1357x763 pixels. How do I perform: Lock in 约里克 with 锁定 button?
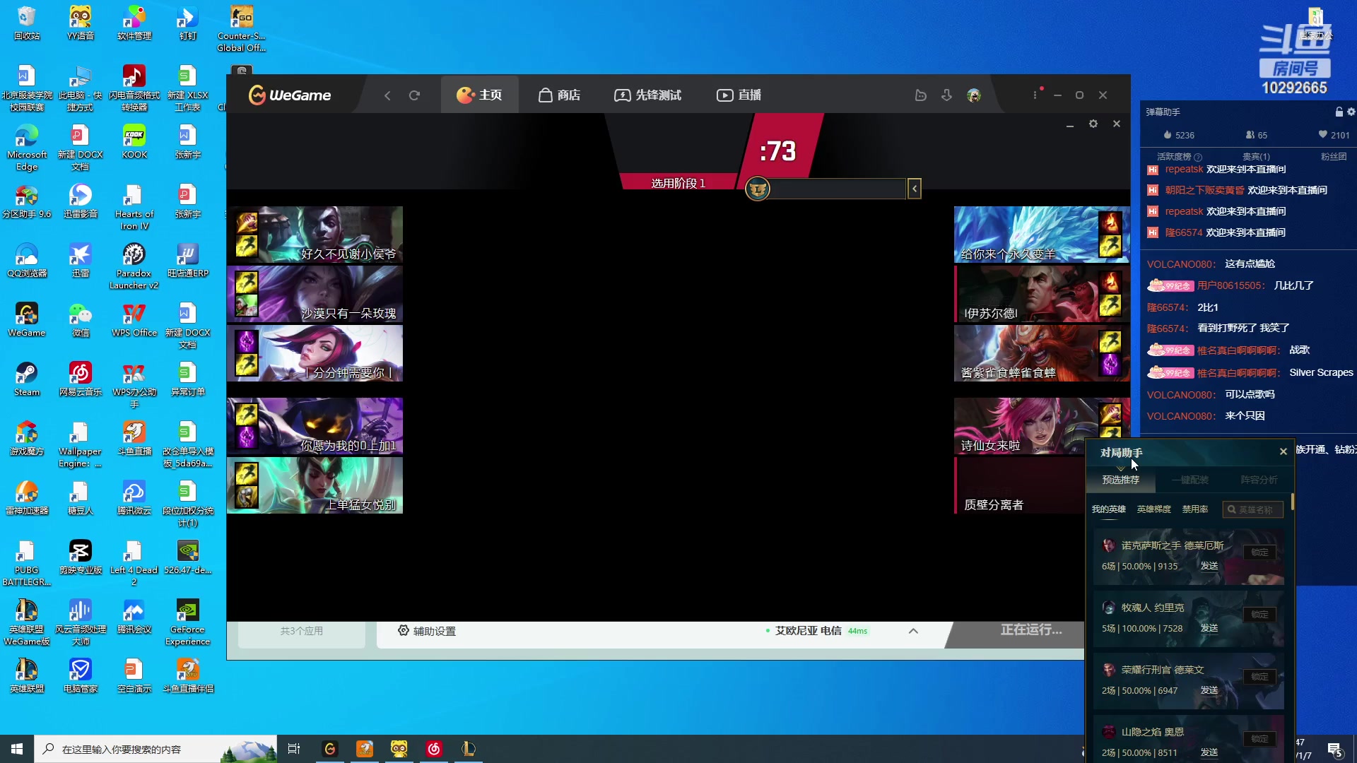pyautogui.click(x=1259, y=615)
